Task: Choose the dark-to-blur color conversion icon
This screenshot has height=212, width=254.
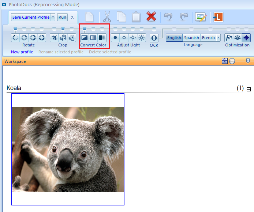Action: pyautogui.click(x=102, y=38)
